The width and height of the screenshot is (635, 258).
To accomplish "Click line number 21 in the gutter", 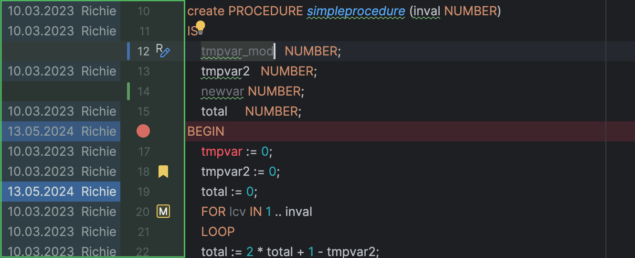I will pos(143,232).
